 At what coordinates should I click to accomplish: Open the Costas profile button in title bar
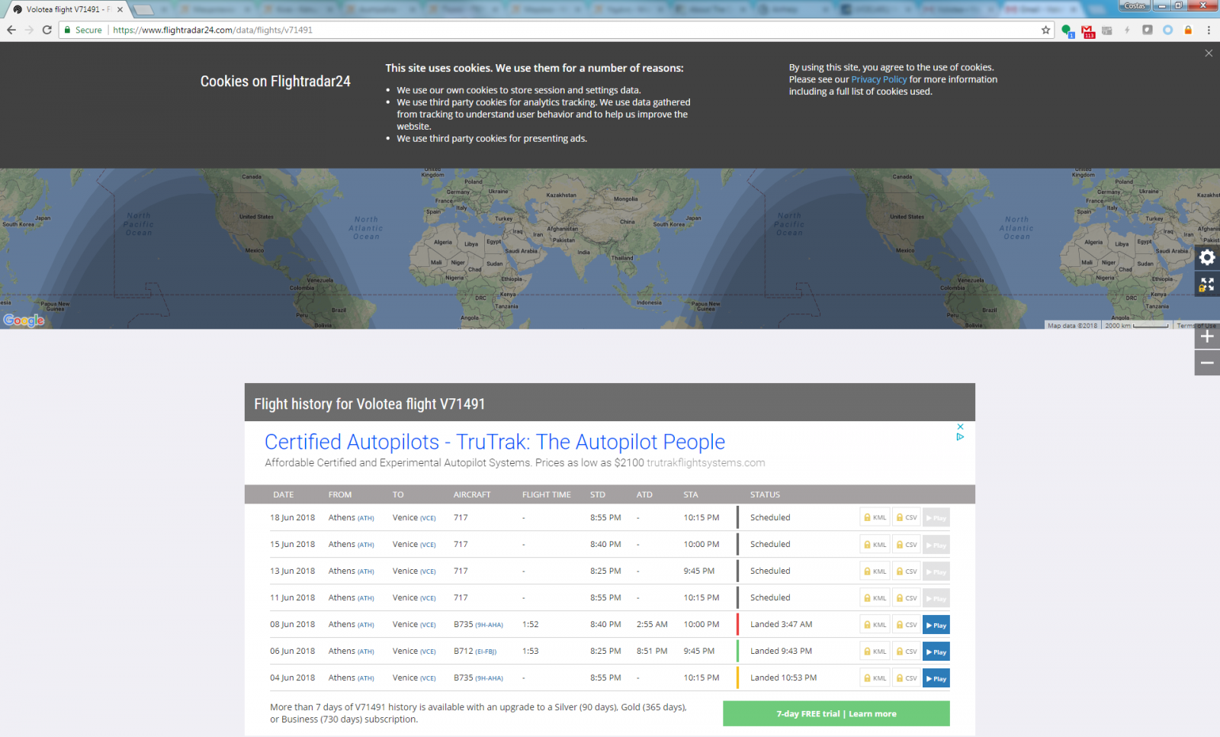tap(1135, 5)
